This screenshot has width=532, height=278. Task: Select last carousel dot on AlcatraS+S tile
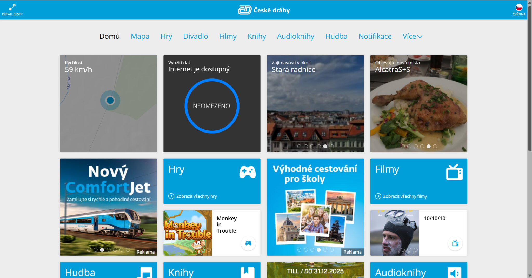435,147
